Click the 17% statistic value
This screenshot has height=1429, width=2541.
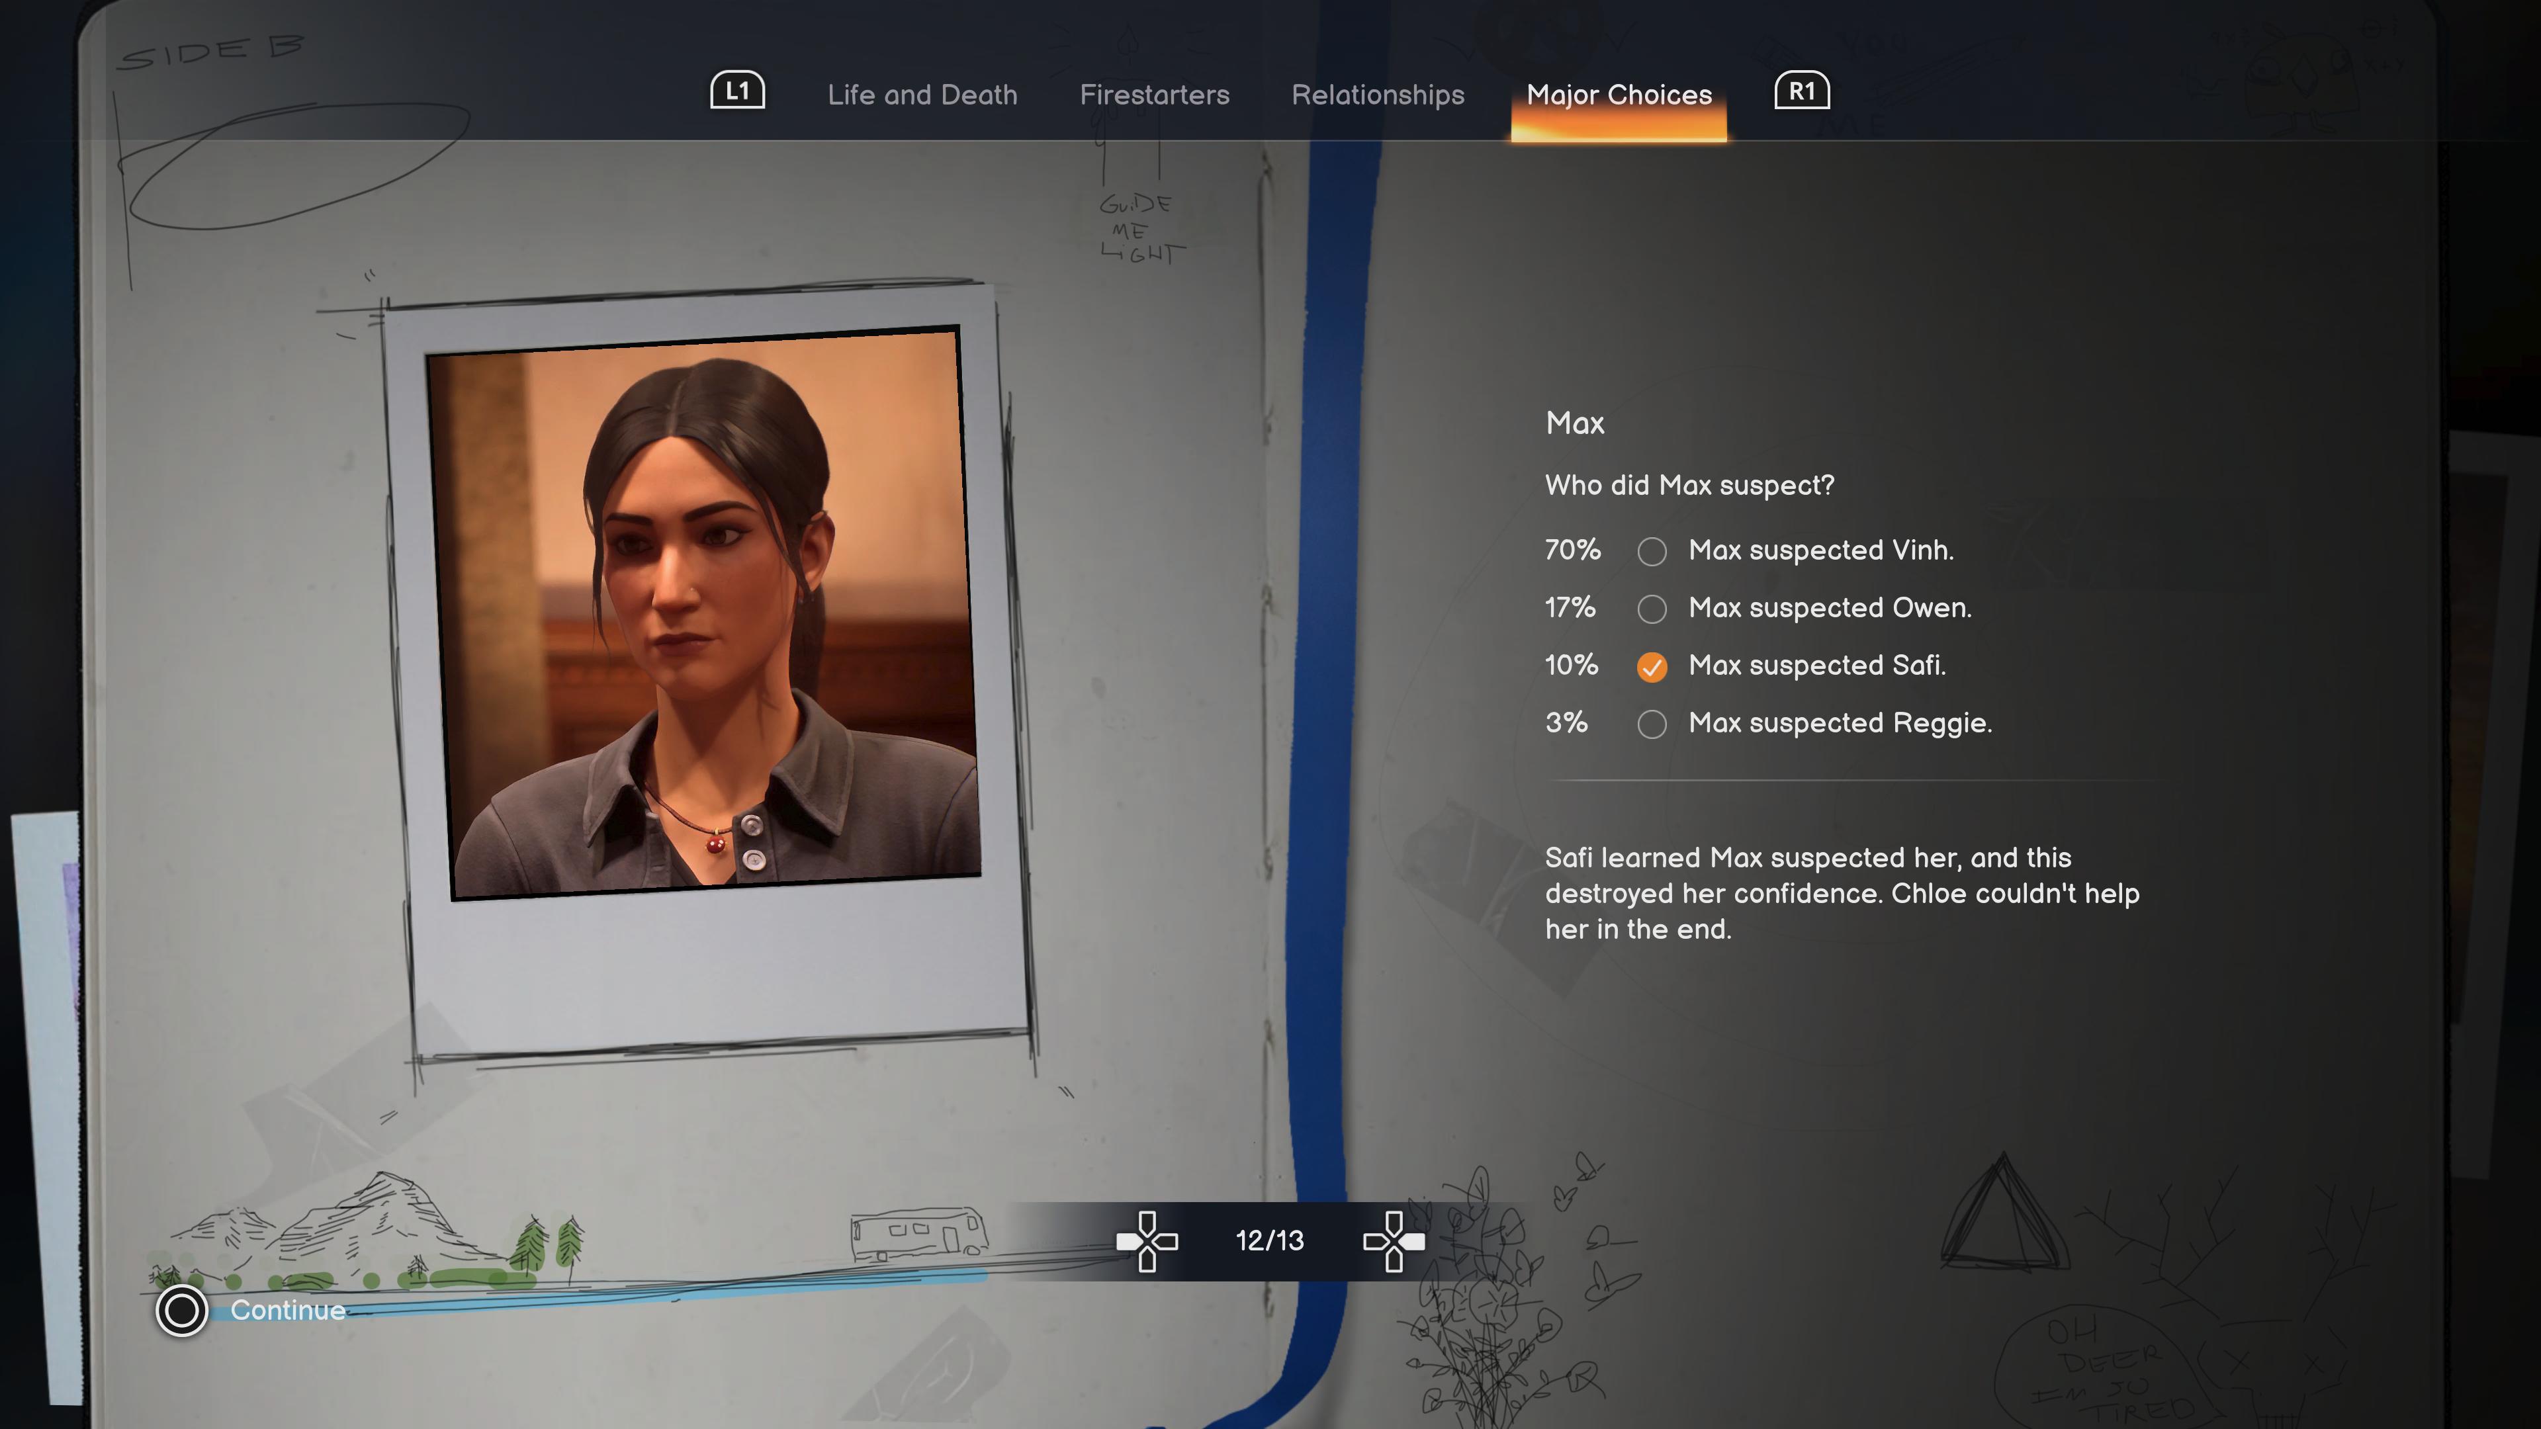point(1570,607)
